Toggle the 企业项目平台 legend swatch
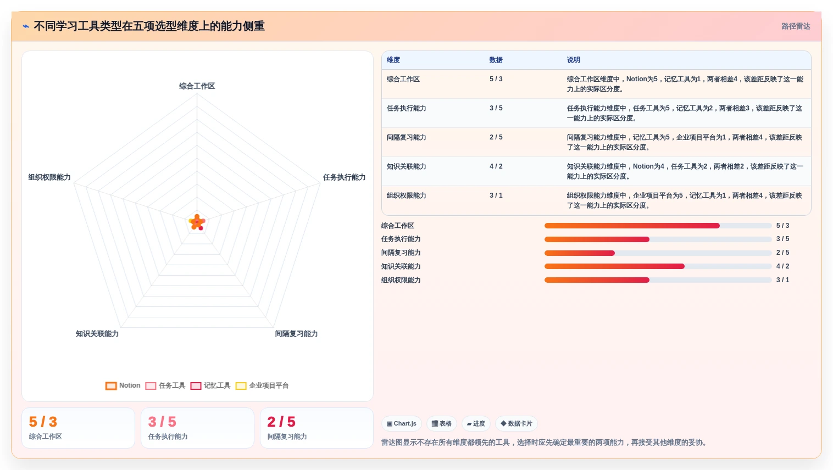 click(x=241, y=386)
